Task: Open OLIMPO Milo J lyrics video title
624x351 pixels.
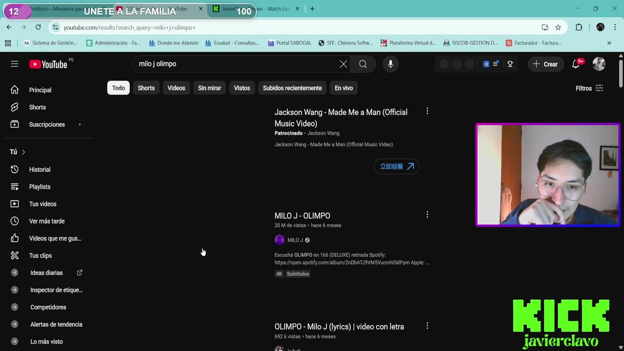Action: click(x=339, y=327)
